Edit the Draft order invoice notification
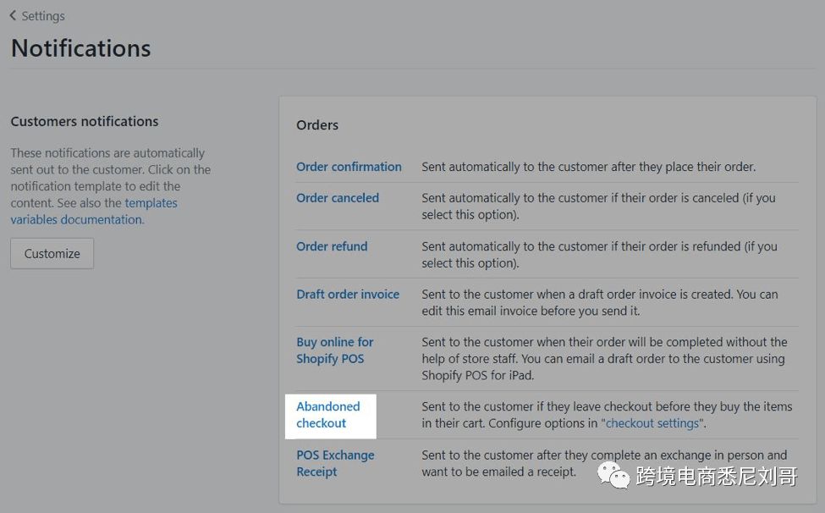This screenshot has height=513, width=825. coord(347,295)
